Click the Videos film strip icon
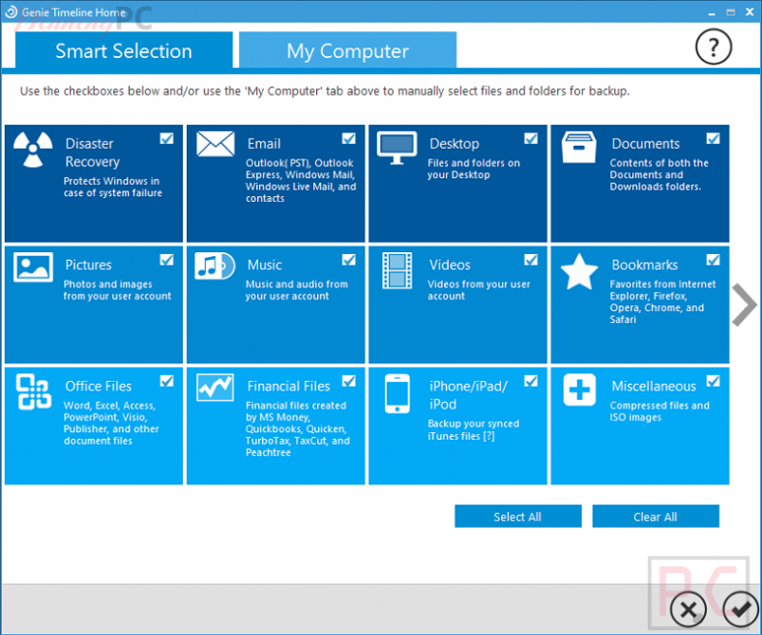 coord(397,271)
